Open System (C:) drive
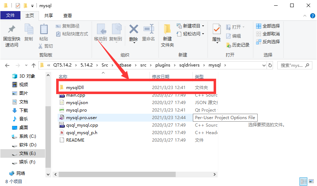Screen dimensions: 317x186 (x=24, y=136)
